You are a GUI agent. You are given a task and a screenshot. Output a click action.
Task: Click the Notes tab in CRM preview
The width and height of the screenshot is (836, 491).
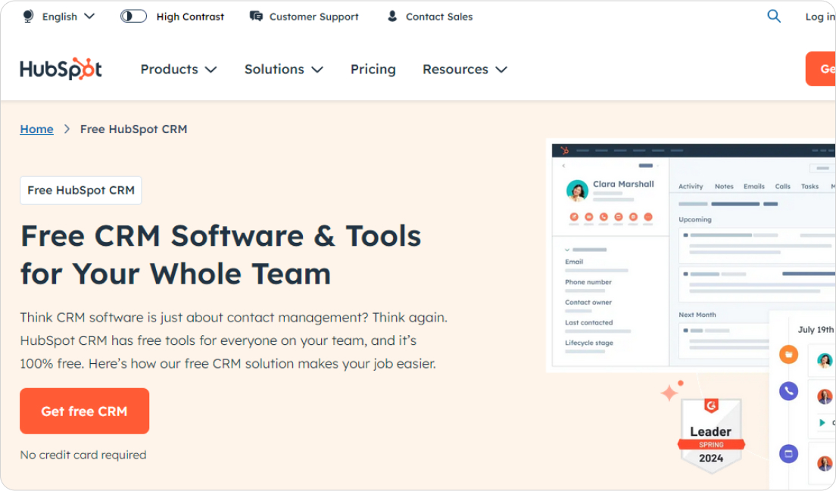point(724,186)
